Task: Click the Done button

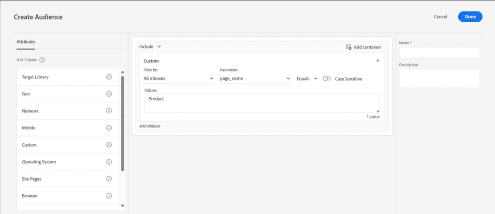Action: [470, 17]
